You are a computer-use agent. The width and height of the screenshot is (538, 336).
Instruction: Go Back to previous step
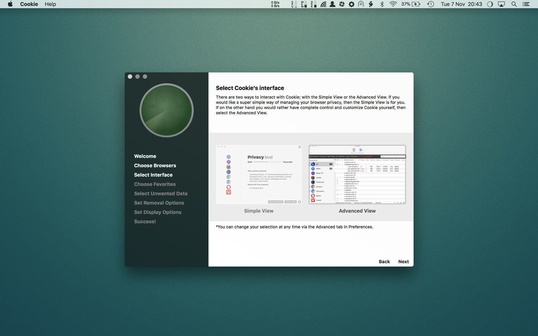tap(384, 262)
